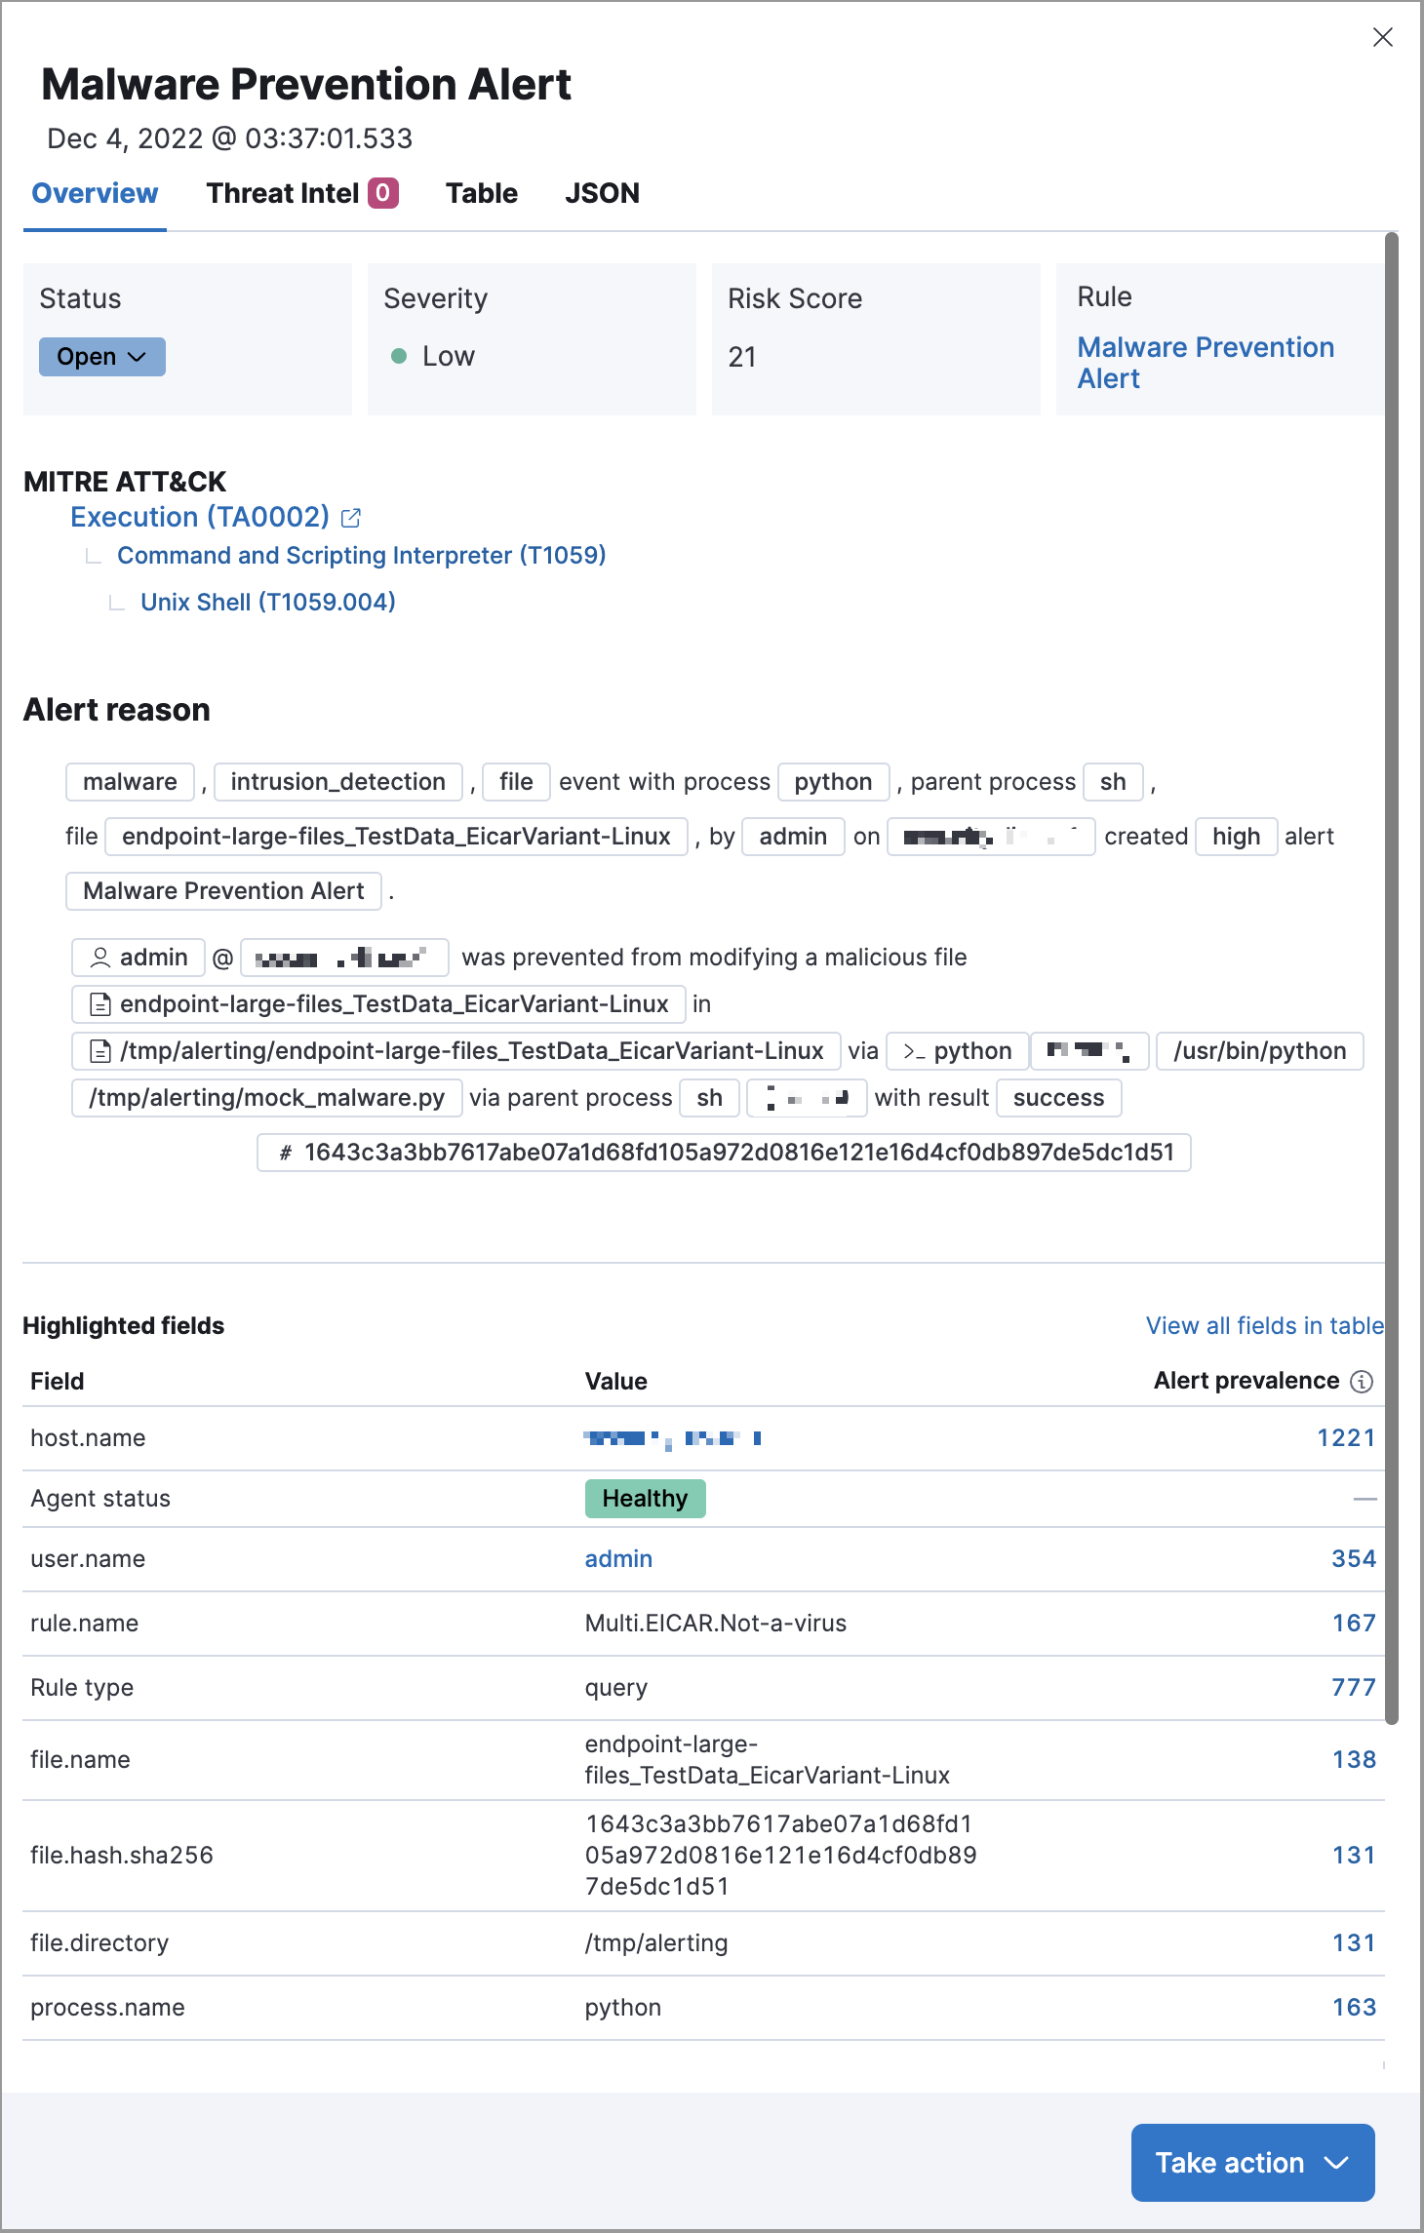Click the user icon in admin badge
Viewport: 1424px width, 2233px height.
pyautogui.click(x=99, y=958)
